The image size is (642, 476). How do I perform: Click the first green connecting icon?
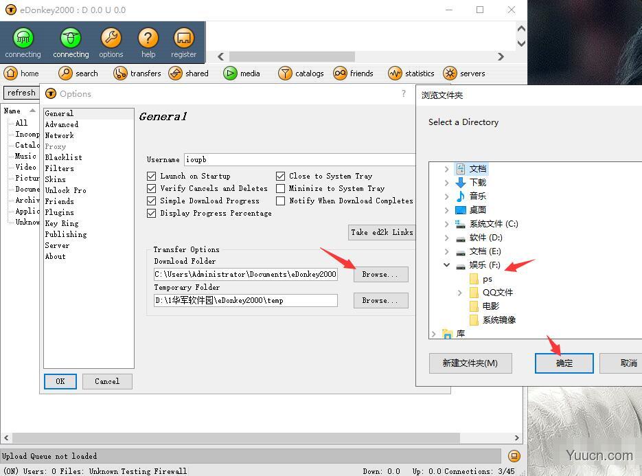[x=23, y=38]
